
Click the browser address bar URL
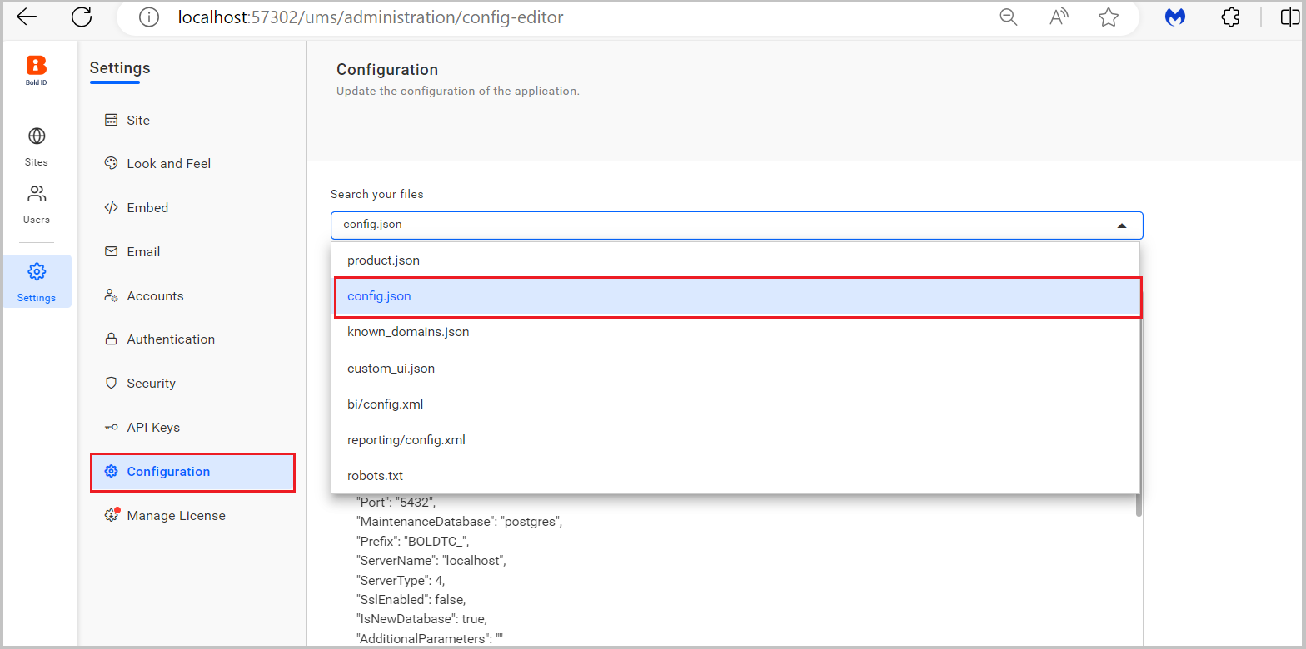[371, 17]
